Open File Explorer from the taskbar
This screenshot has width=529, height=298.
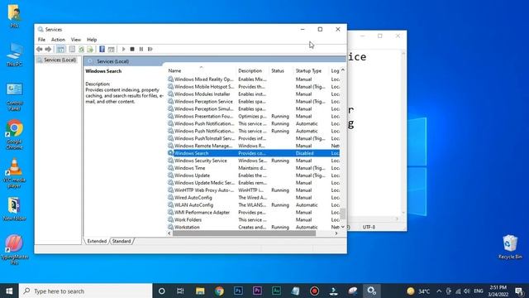pos(200,291)
